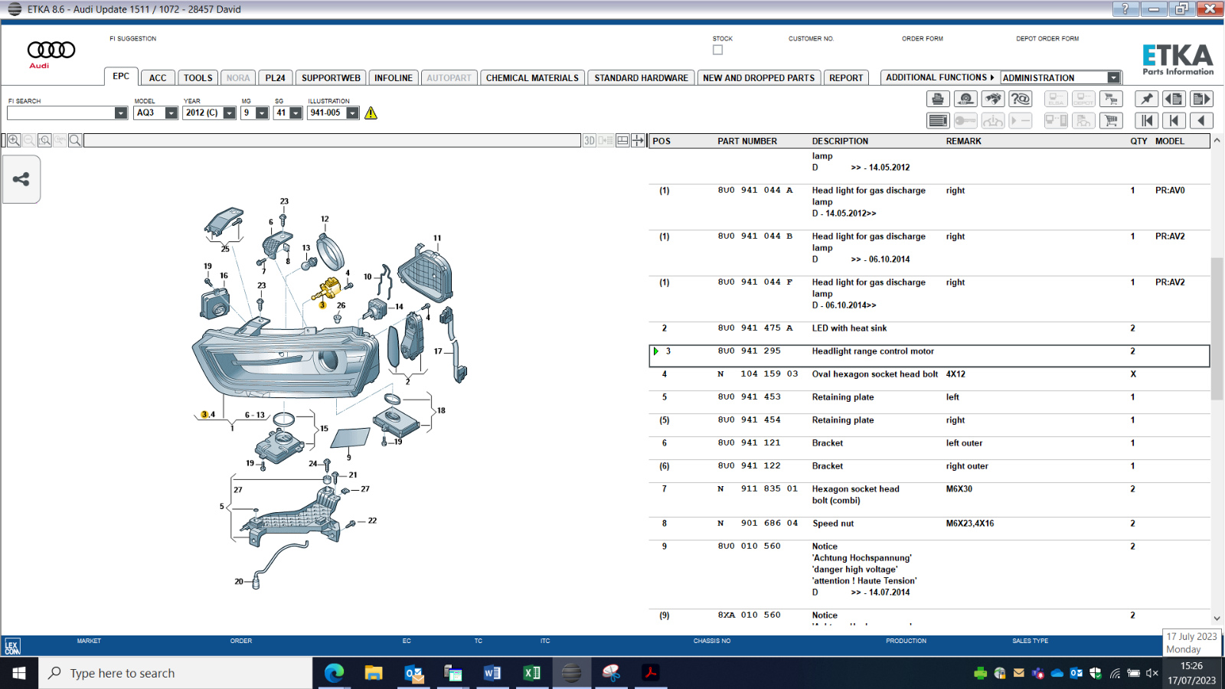Viewport: 1225px width, 689px height.
Task: Open ADDITIONAL FUNCTIONS menu
Action: [x=939, y=77]
